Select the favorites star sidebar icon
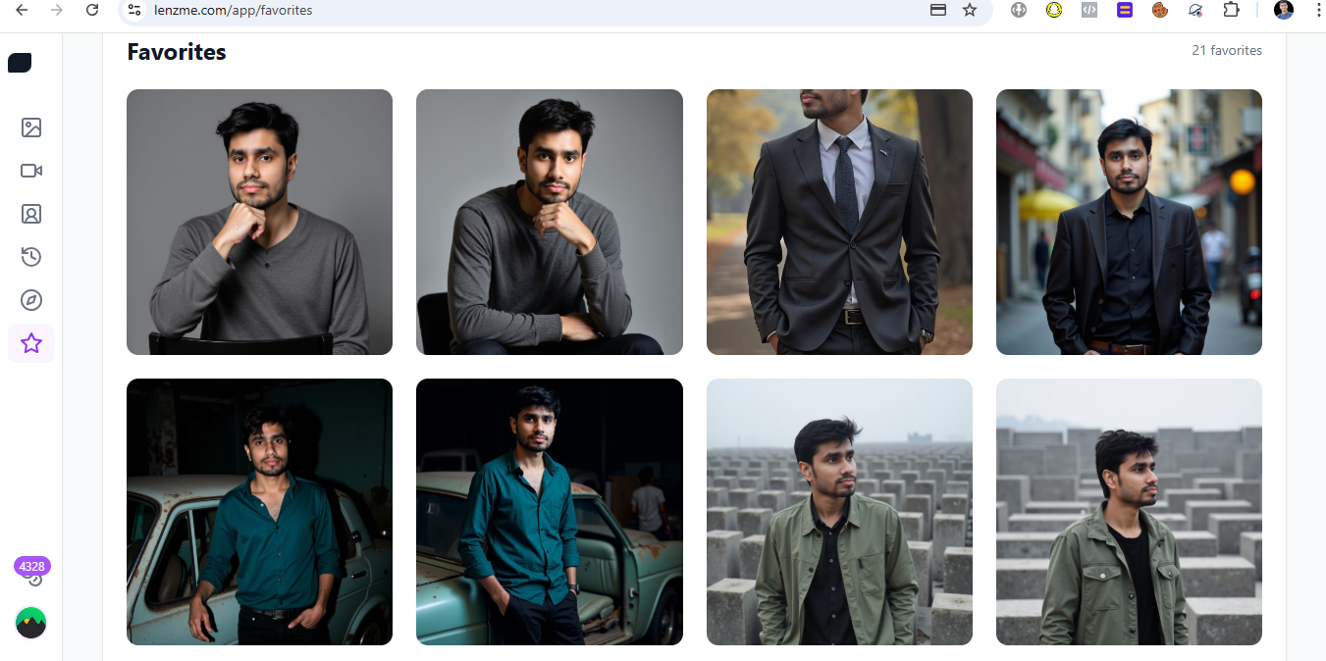 tap(31, 343)
